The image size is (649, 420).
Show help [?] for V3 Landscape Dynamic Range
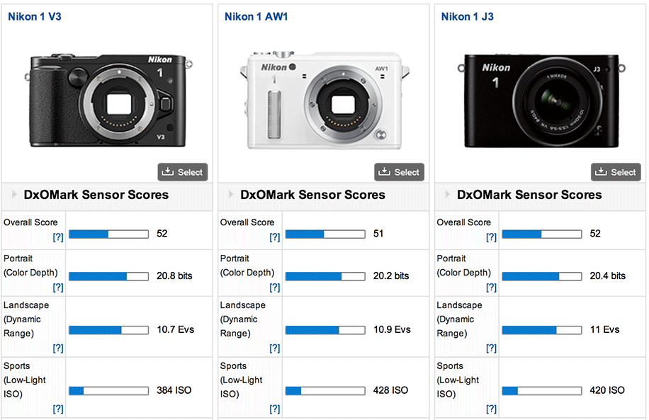(x=58, y=348)
